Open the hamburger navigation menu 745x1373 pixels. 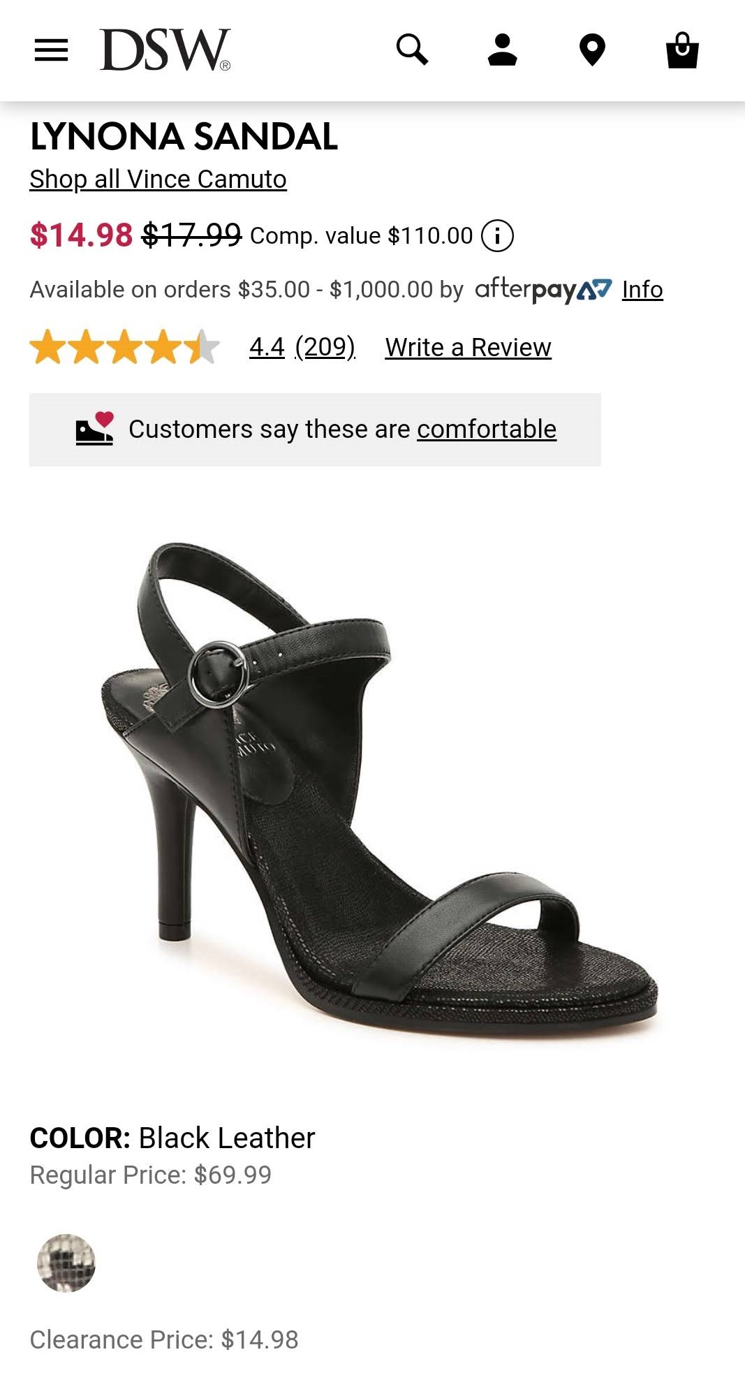(x=51, y=50)
